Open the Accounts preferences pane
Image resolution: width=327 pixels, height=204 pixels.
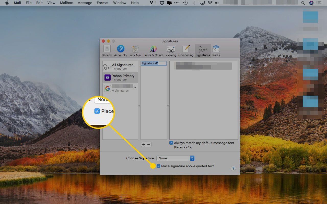[120, 51]
